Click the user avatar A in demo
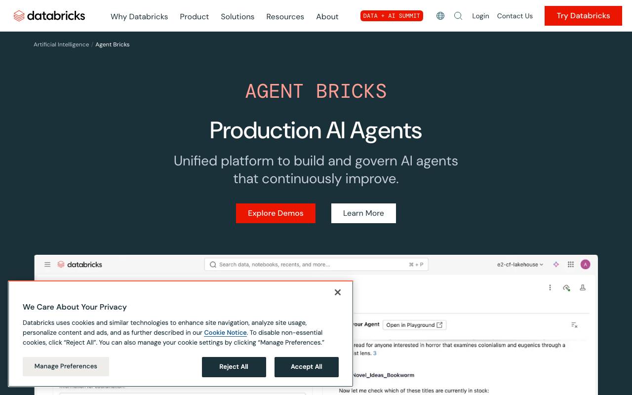The height and width of the screenshot is (395, 632). [586, 265]
